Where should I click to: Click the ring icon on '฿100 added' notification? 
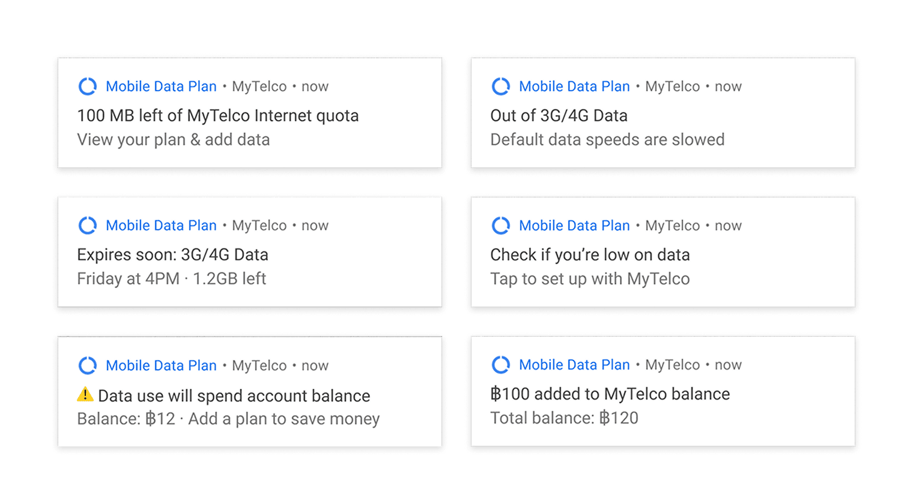(x=501, y=365)
